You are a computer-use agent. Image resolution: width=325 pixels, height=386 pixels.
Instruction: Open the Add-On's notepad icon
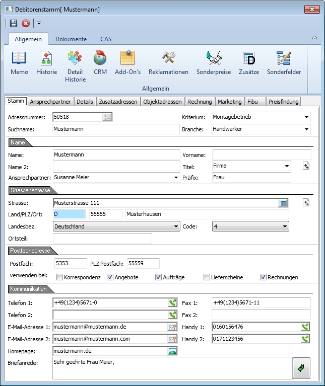127,57
